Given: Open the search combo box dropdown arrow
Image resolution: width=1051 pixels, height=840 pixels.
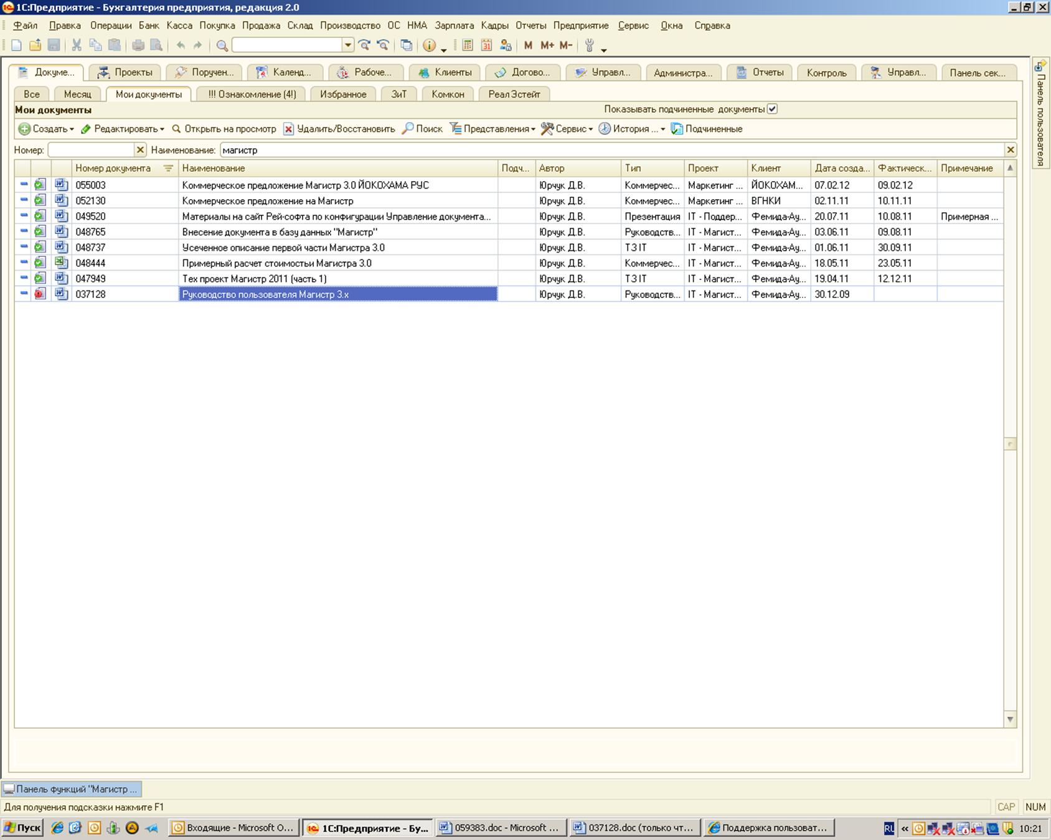Looking at the screenshot, I should pos(348,45).
